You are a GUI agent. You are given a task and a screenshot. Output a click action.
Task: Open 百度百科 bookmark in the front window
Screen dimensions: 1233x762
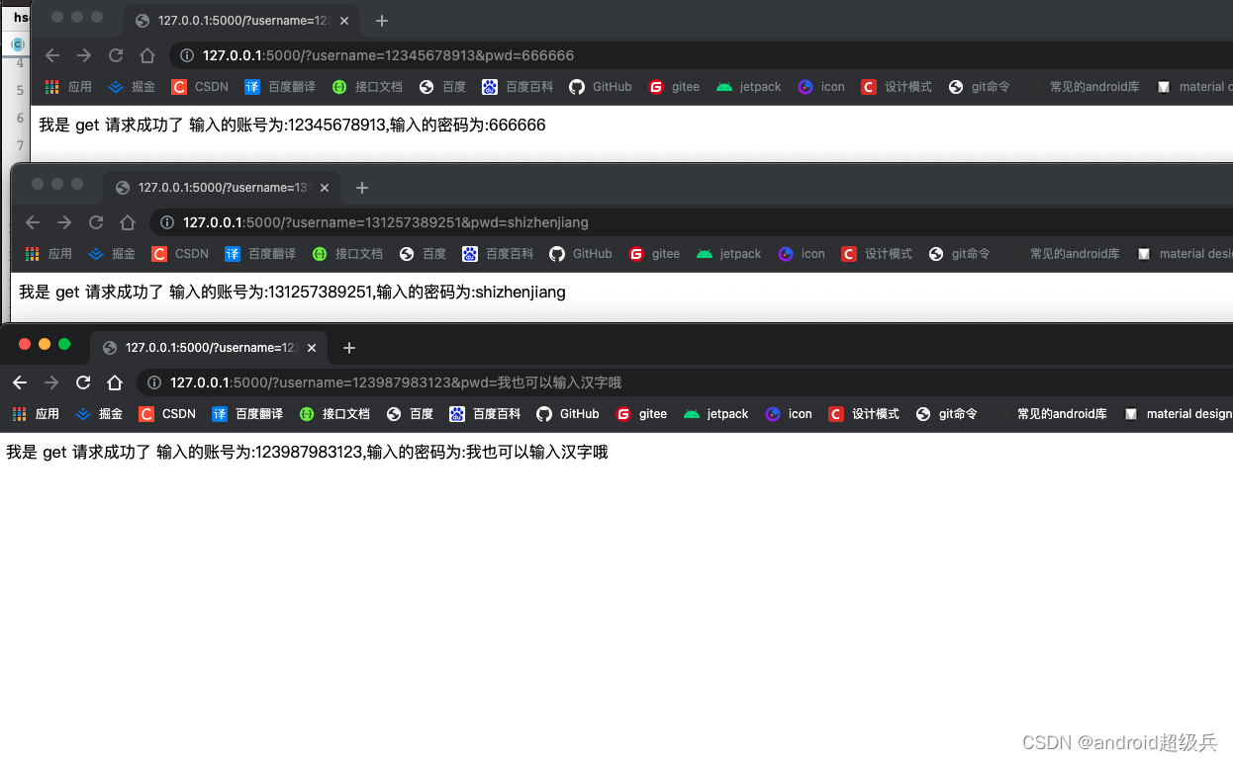(x=485, y=414)
